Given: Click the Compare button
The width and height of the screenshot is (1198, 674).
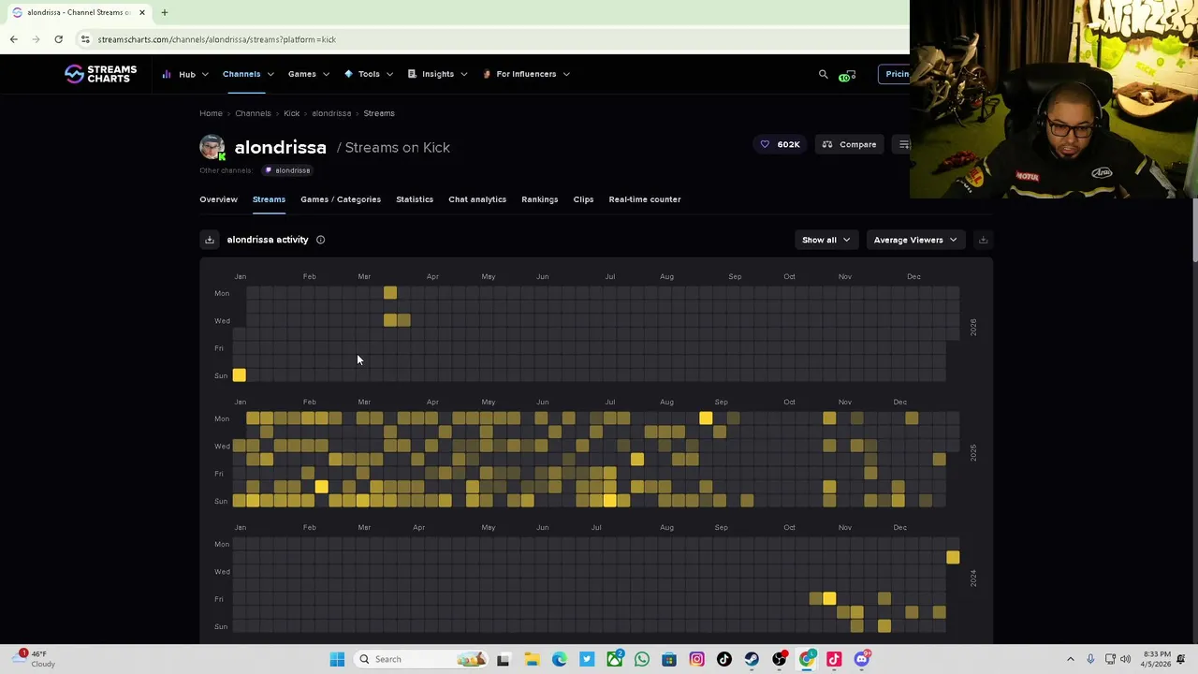Looking at the screenshot, I should point(850,144).
